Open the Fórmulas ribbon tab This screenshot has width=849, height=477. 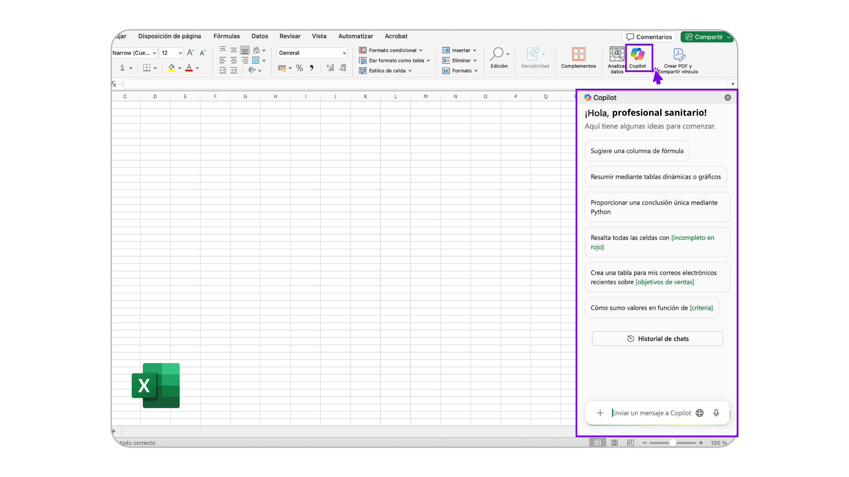point(226,36)
